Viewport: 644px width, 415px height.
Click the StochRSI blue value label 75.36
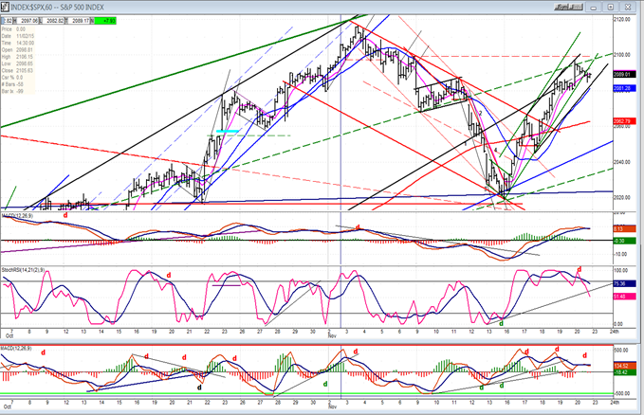pyautogui.click(x=625, y=283)
